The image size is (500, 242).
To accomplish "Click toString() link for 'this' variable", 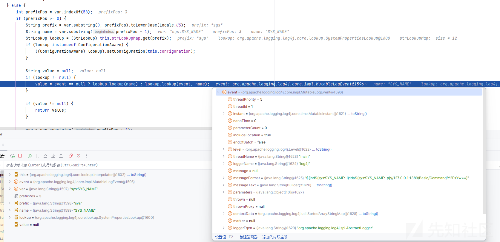I will (x=139, y=175).
